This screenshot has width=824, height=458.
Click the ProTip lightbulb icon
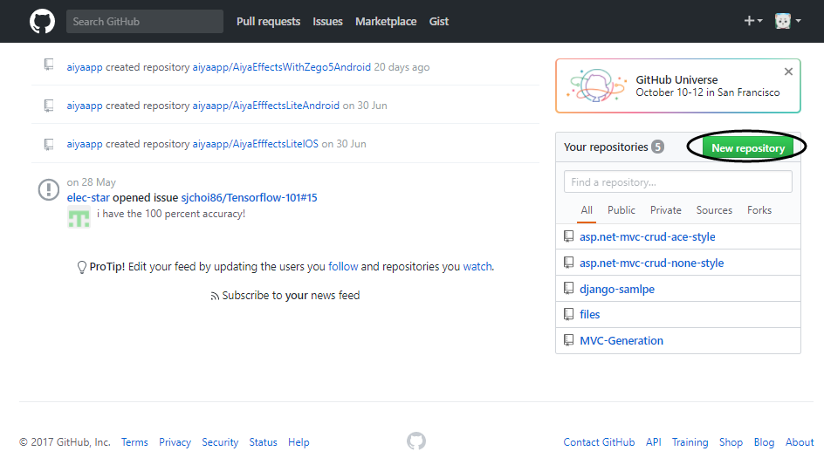point(81,267)
